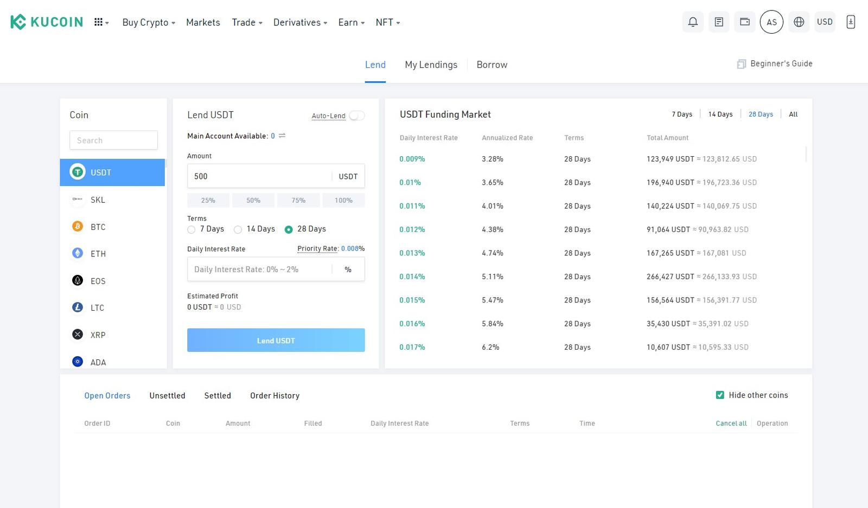The height and width of the screenshot is (508, 868).
Task: Open the Order History tab
Action: (x=275, y=396)
